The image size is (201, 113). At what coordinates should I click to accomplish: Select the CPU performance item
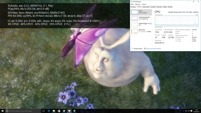(x=141, y=12)
